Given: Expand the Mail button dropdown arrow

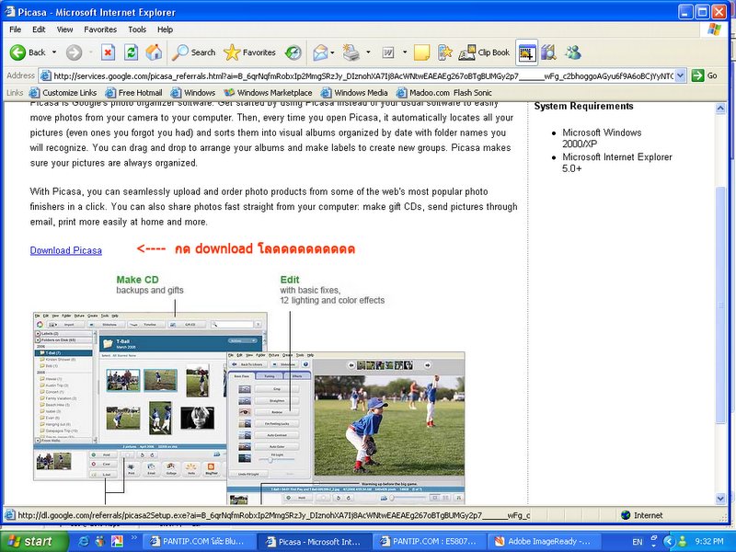Looking at the screenshot, I should (332, 52).
